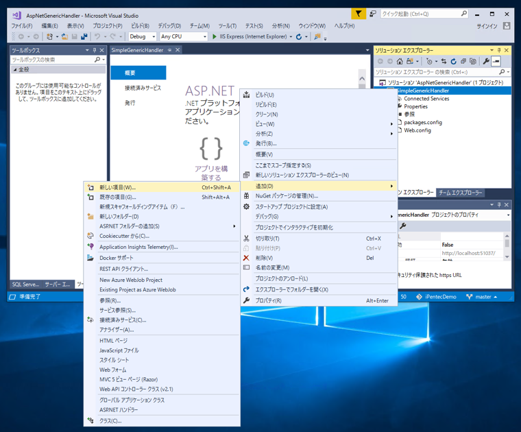521x432 pixels.
Task: Choose NuGet パッケージの管理(N)... menu entry
Action: [x=287, y=196]
